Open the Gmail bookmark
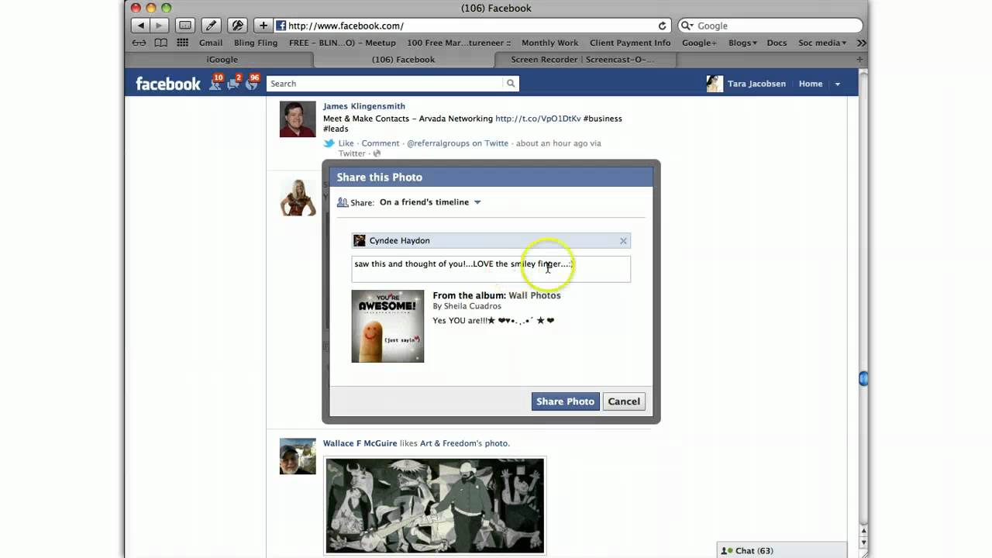The width and height of the screenshot is (992, 558). pyautogui.click(x=211, y=43)
